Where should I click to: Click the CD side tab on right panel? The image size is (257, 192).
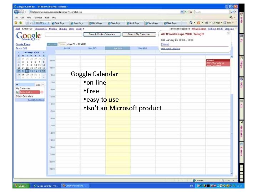coord(241,109)
